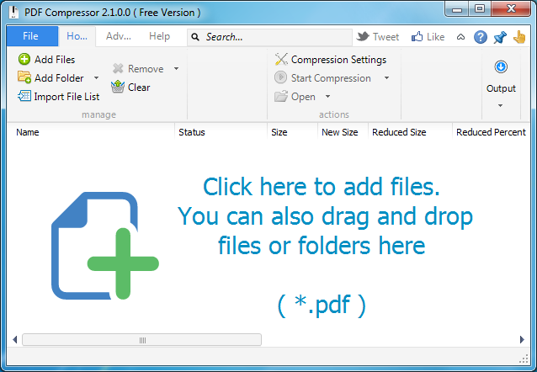537x372 pixels.
Task: Click the Tweet link text
Action: 386,37
